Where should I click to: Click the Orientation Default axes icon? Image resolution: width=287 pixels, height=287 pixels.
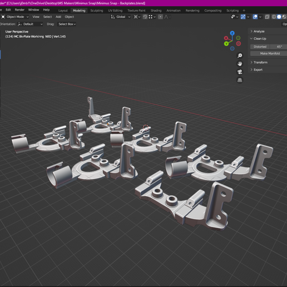20,24
